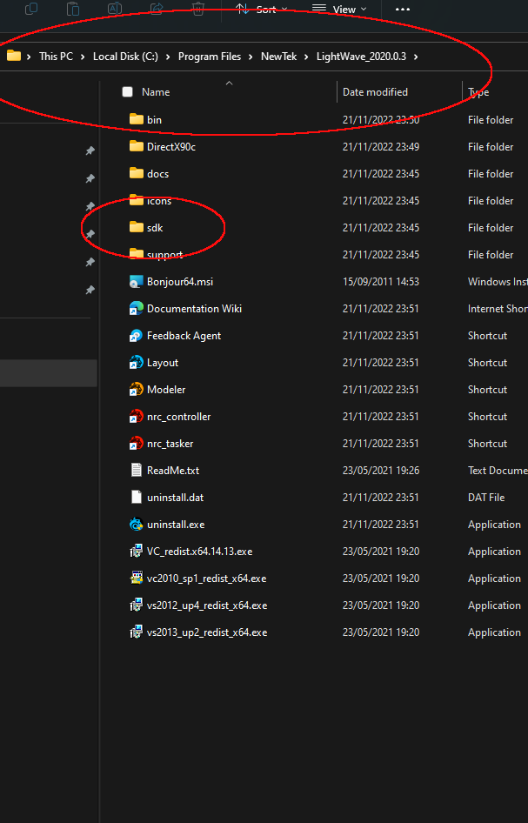
Task: Navigate to Program Files breadcrumb
Action: (x=210, y=57)
